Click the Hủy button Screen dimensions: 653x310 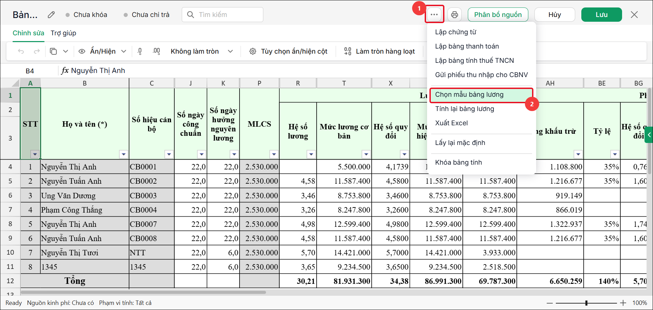pos(555,15)
